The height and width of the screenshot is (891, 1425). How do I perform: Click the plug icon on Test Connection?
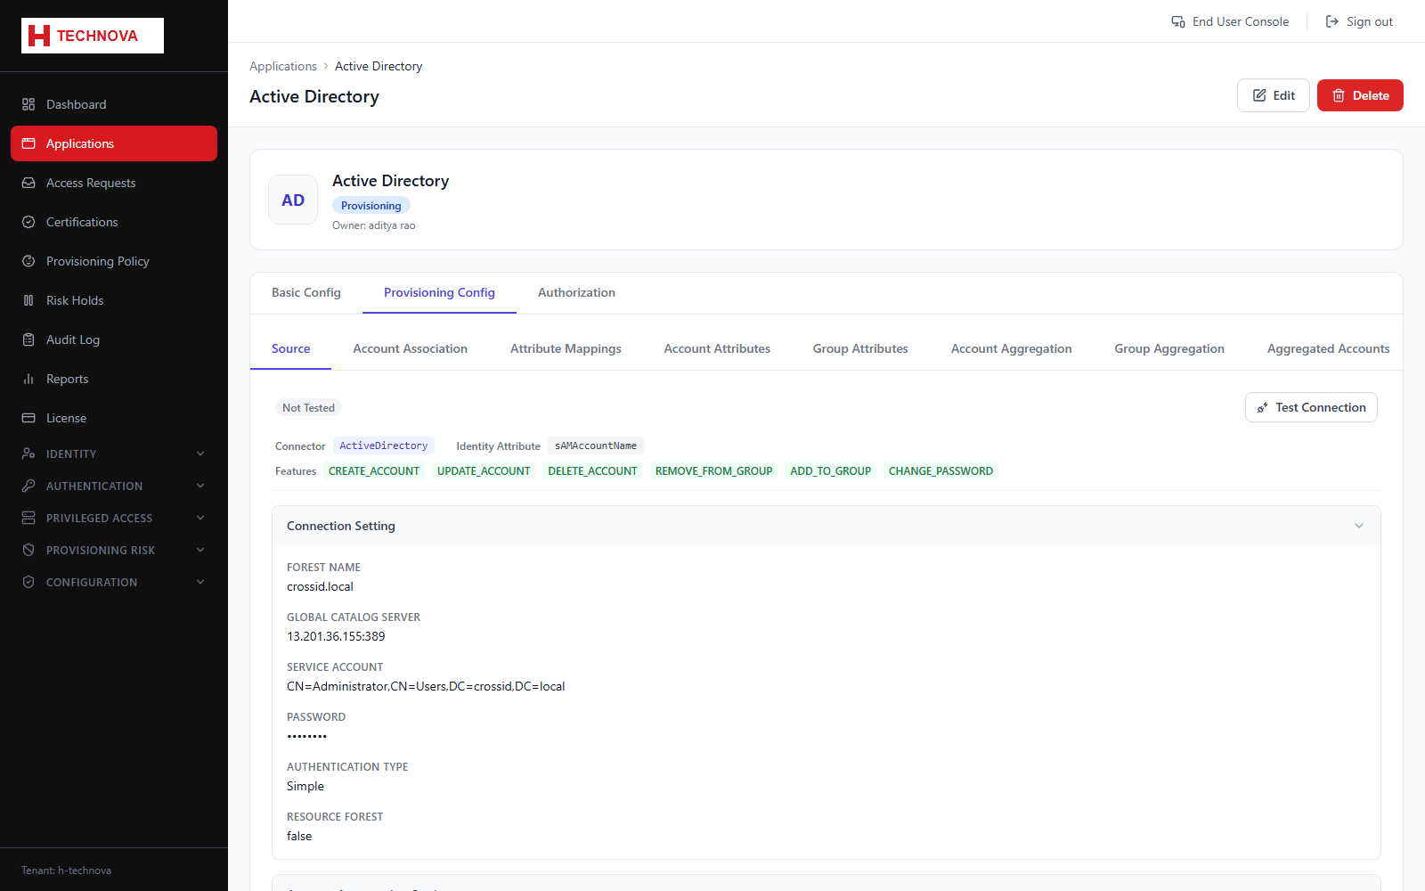[x=1262, y=407]
